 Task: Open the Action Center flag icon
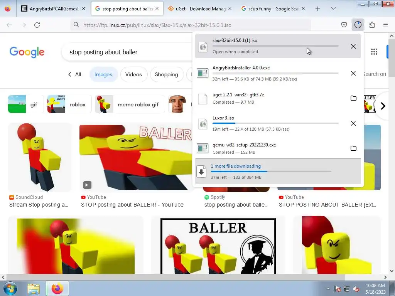[337, 289]
